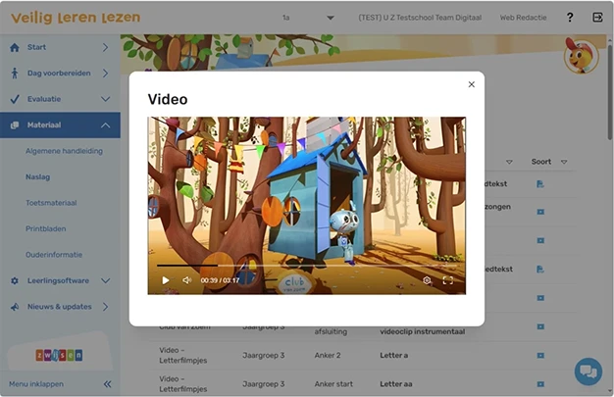This screenshot has width=614, height=397.
Task: Click the Materiaal stack icon
Action: 15,125
